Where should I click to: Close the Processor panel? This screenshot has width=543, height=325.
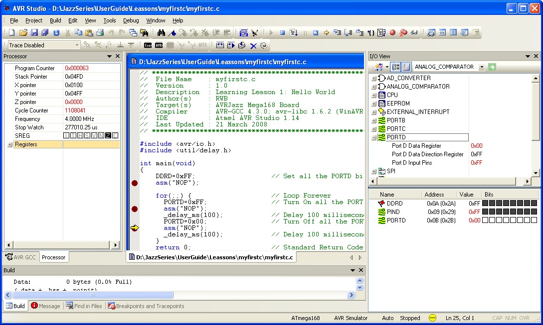pos(118,56)
